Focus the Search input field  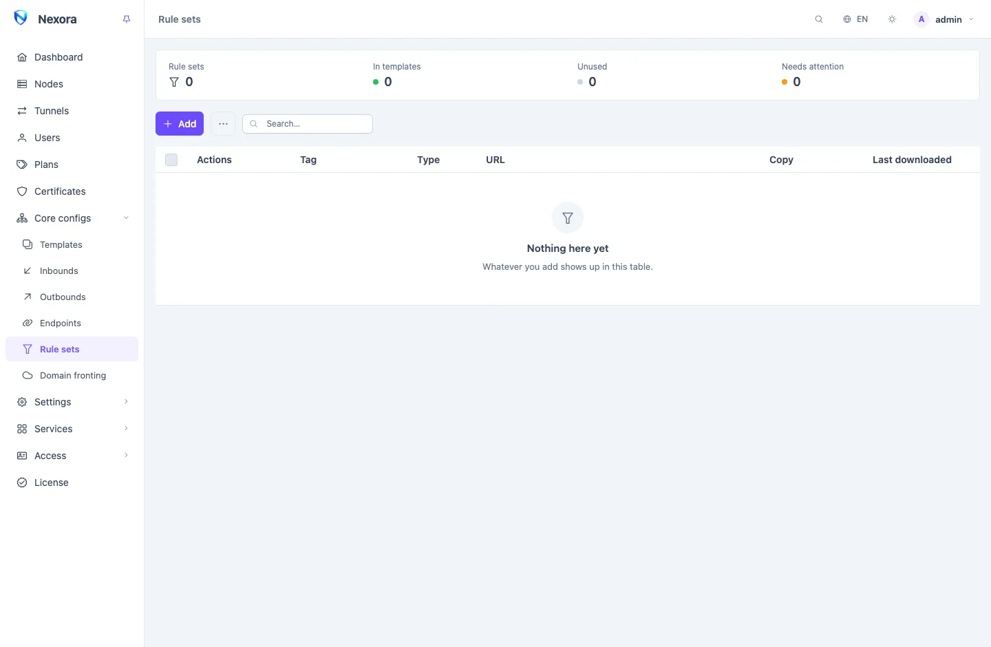click(x=308, y=124)
